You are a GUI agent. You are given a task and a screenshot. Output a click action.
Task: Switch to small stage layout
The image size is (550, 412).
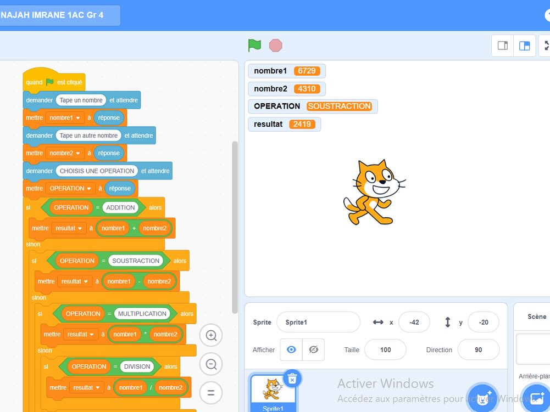(502, 46)
